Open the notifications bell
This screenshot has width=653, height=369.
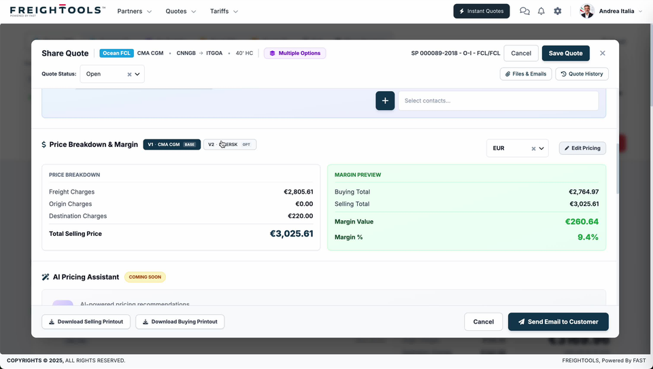click(x=541, y=12)
